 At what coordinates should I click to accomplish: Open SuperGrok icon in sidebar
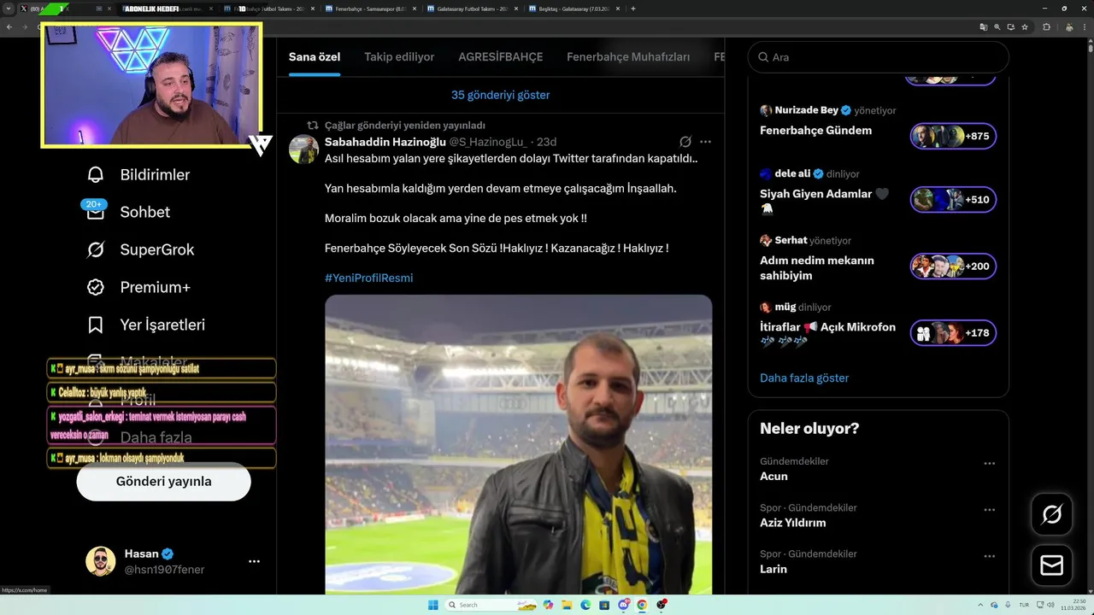click(x=96, y=249)
